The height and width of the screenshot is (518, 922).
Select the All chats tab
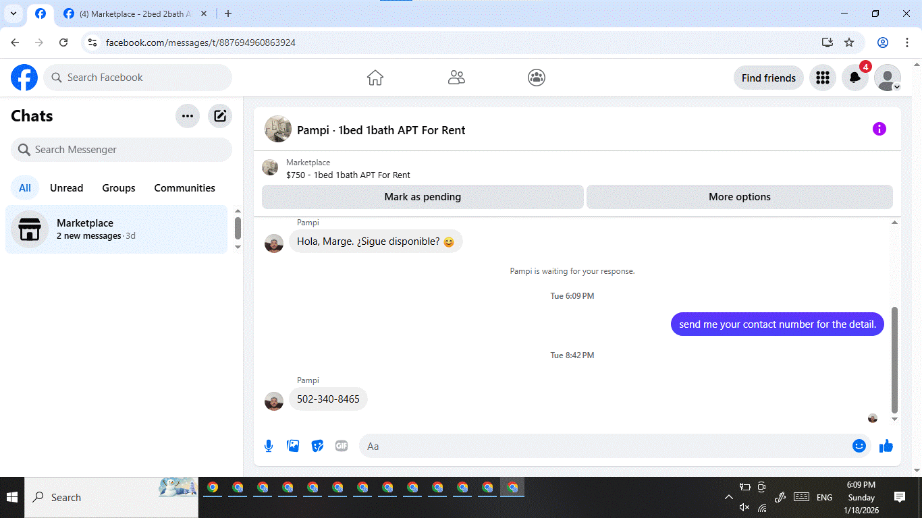click(25, 188)
